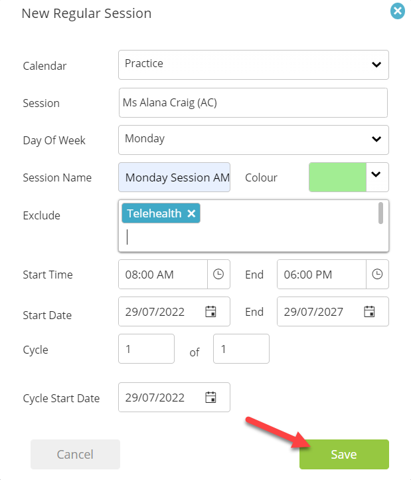Remove the Telehealth tag from Exclude

pyautogui.click(x=191, y=213)
